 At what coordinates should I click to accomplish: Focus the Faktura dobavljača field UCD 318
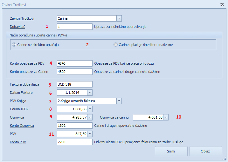pos(75,84)
